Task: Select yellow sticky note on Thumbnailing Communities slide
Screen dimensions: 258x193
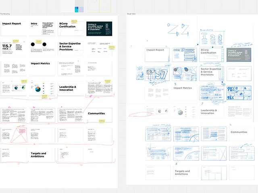Action: 102,121
